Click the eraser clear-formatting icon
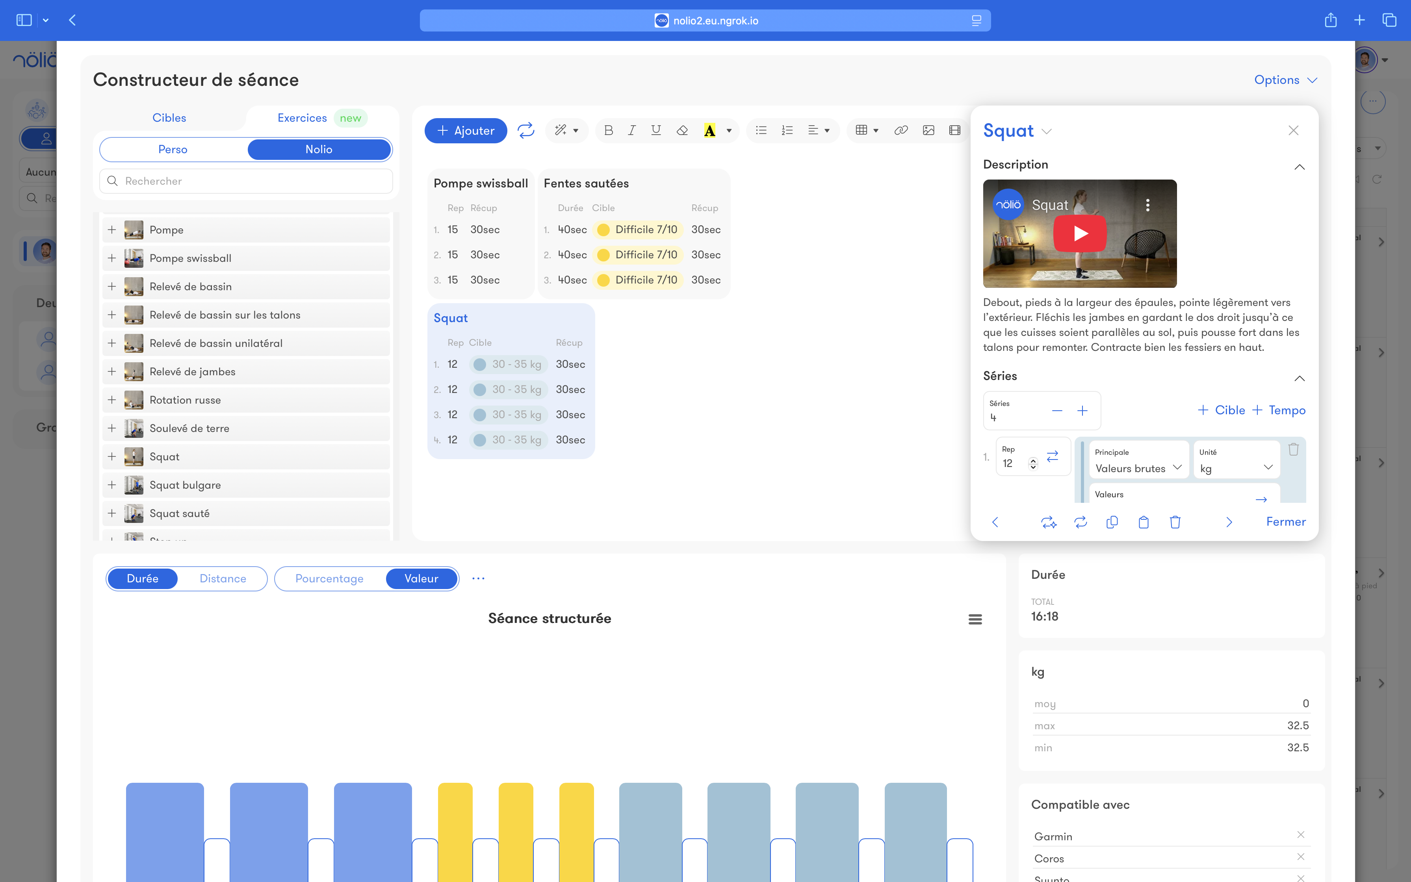This screenshot has width=1411, height=882. tap(681, 130)
